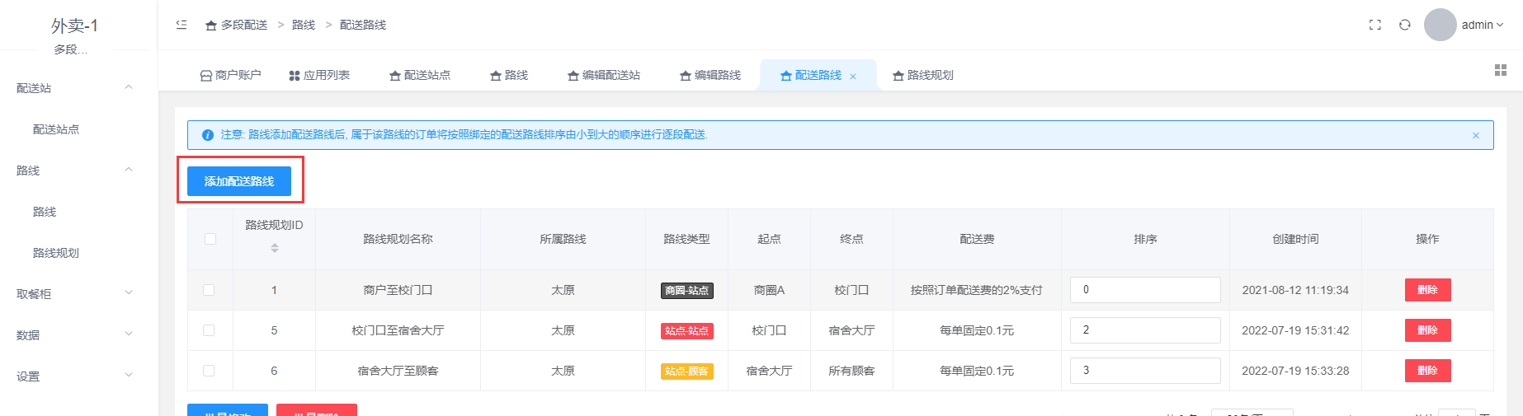Open 配送站点 in the sidebar
The height and width of the screenshot is (416, 1523).
tap(56, 129)
